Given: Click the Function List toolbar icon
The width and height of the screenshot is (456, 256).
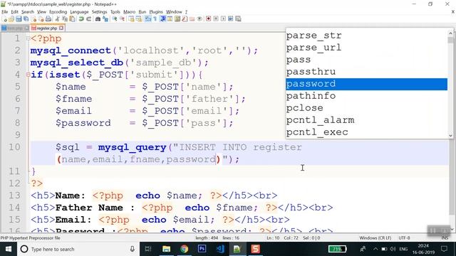Looking at the screenshot, I should (185, 19).
